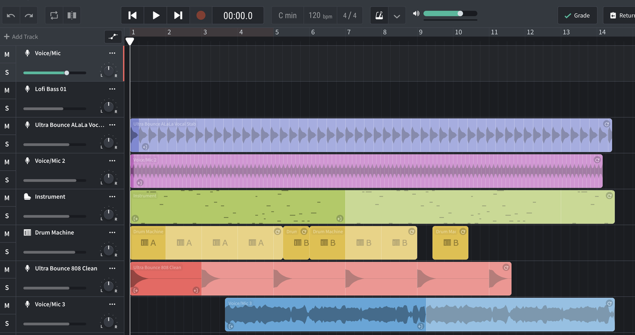
Task: Open the automation view beside Add Track
Action: 112,36
